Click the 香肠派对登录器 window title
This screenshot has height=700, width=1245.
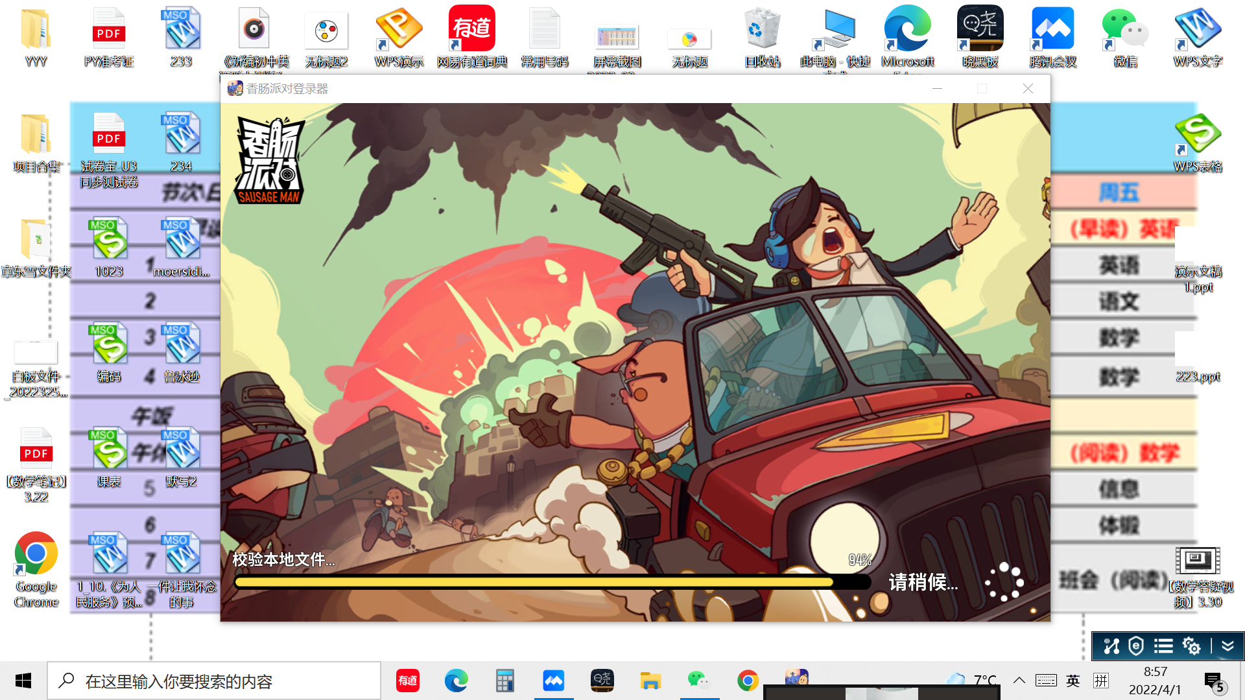(x=287, y=89)
